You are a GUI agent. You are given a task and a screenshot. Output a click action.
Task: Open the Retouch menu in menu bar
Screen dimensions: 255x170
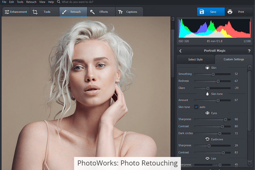point(31,2)
